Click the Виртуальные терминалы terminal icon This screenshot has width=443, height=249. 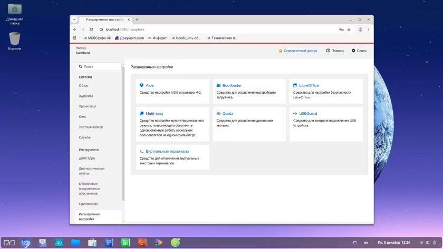142,151
